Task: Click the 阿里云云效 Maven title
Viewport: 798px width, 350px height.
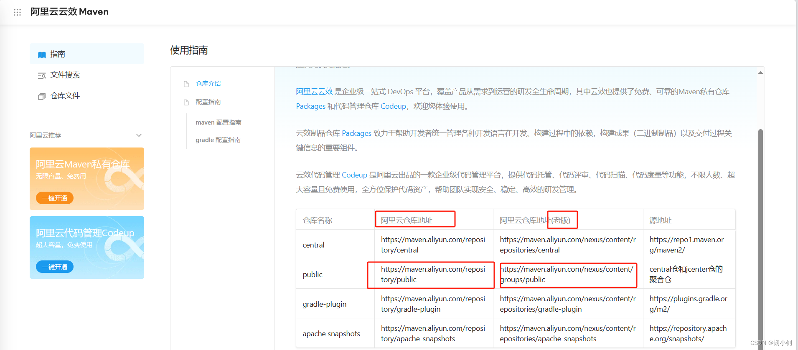Action: (x=69, y=12)
